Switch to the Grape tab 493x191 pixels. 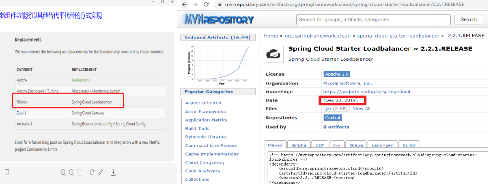pos(356,145)
